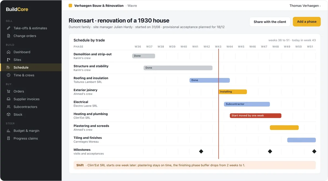Go to the Dashboard
Image resolution: width=328 pixels, height=181 pixels.
pyautogui.click(x=31, y=52)
